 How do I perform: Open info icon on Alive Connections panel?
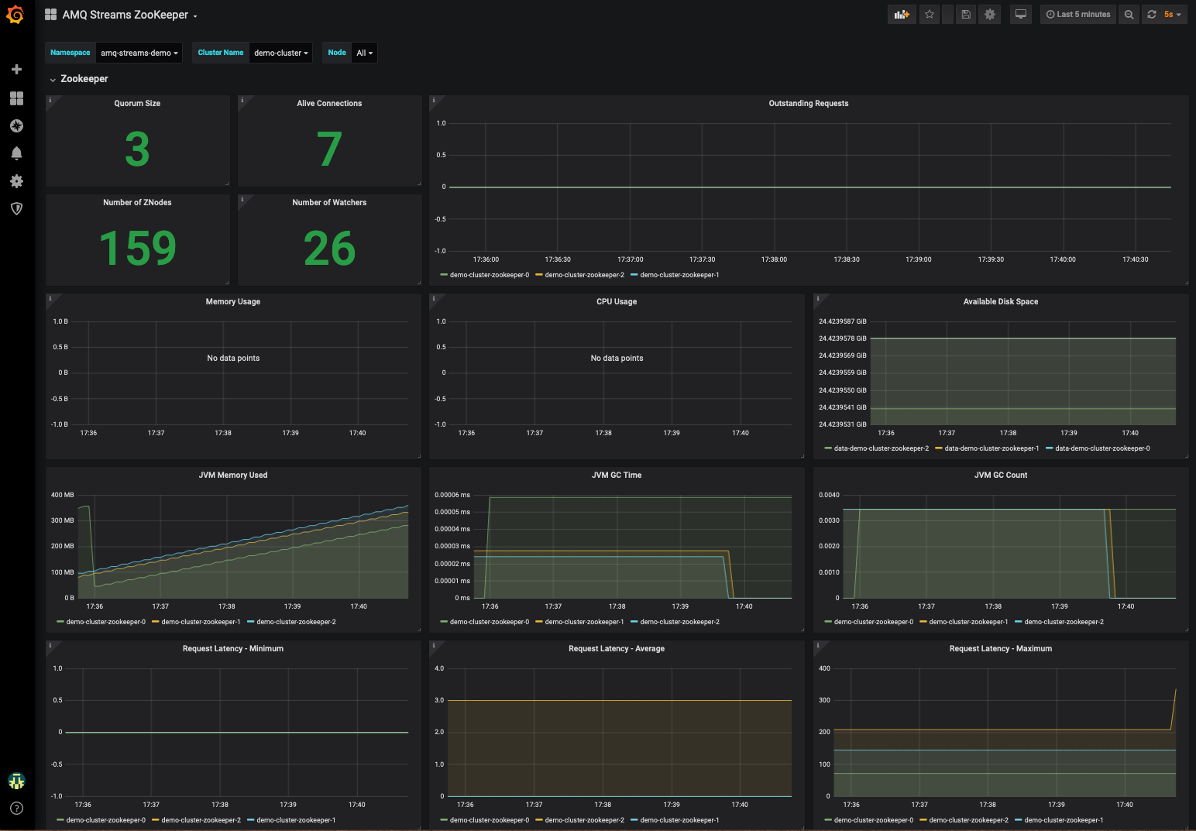coord(242,100)
